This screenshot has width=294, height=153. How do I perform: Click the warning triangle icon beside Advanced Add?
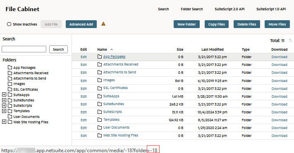(103, 24)
